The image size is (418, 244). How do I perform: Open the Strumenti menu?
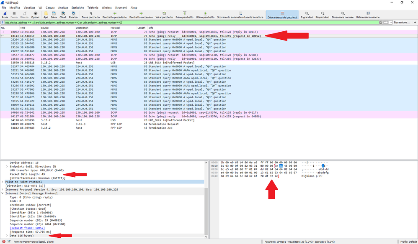click(121, 8)
